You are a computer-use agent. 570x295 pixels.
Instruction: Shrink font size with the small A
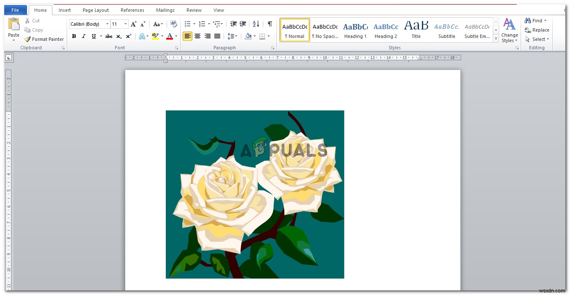tap(143, 24)
